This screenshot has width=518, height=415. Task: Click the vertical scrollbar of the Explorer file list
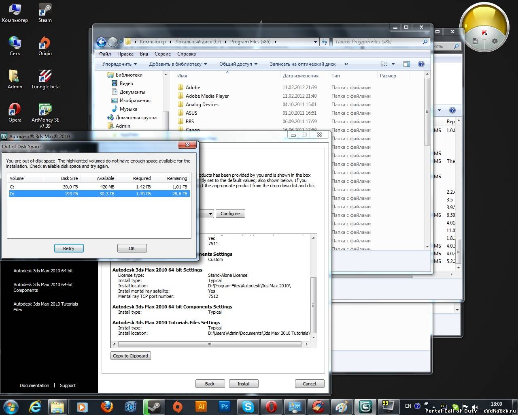click(x=427, y=111)
